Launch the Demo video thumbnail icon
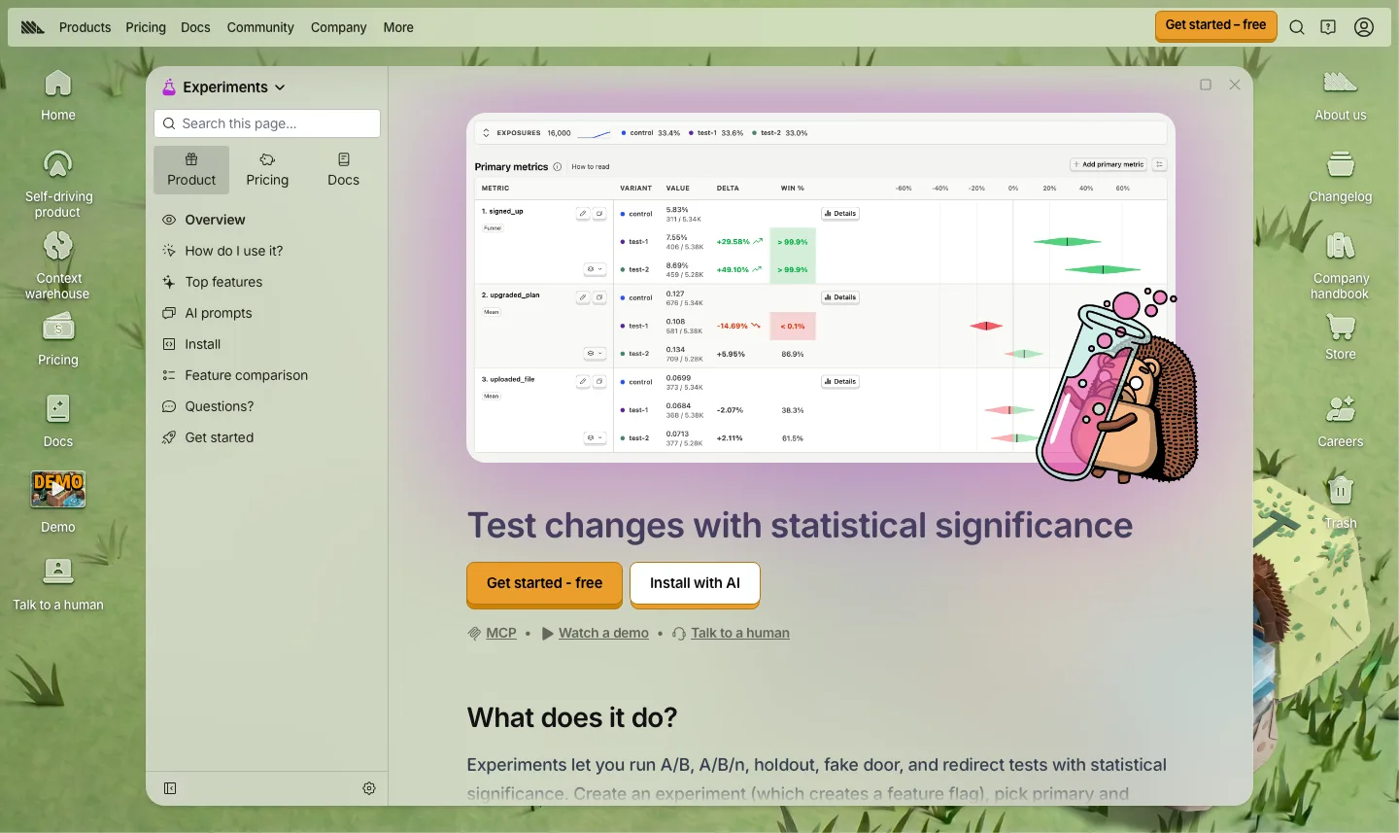 coord(58,490)
